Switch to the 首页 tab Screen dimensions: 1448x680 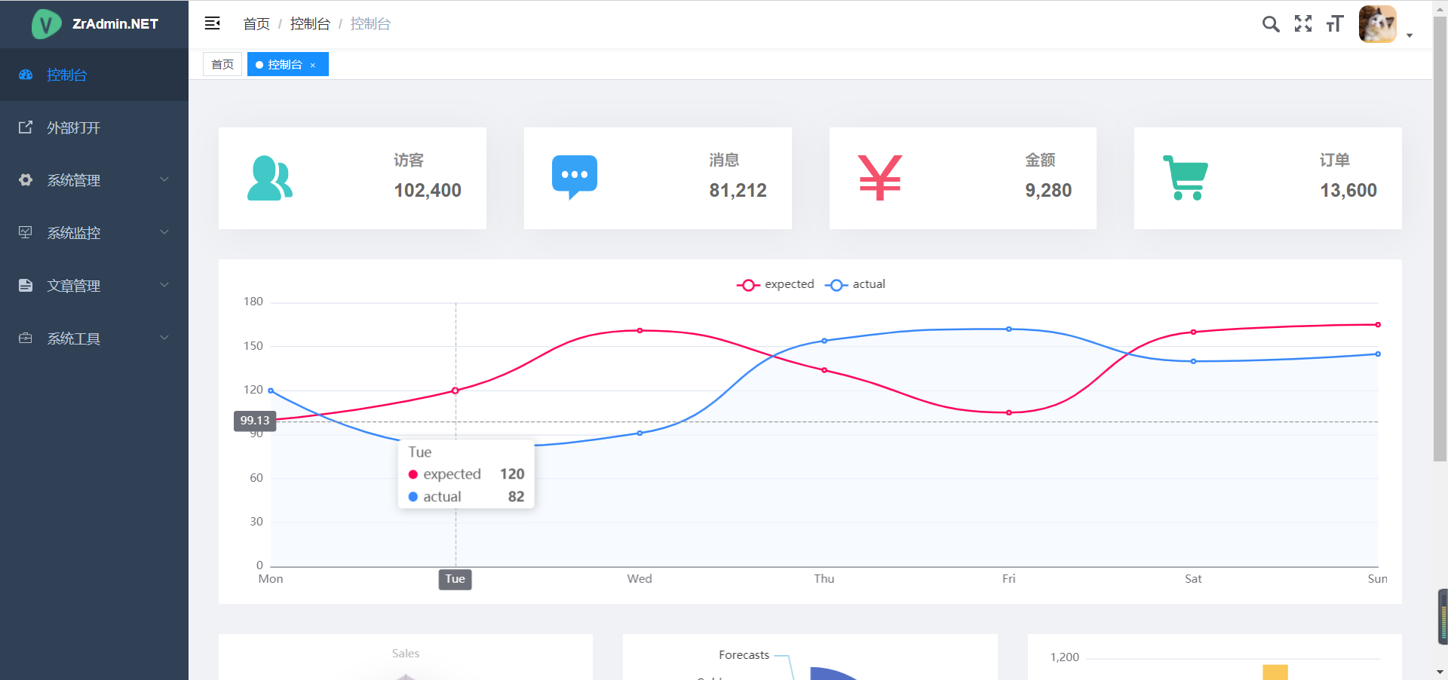coord(222,65)
